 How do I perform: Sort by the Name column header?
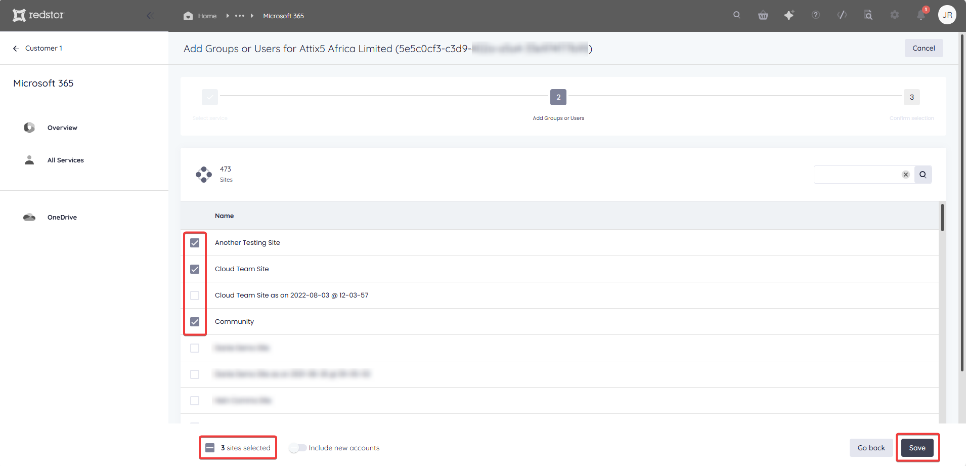pos(224,216)
